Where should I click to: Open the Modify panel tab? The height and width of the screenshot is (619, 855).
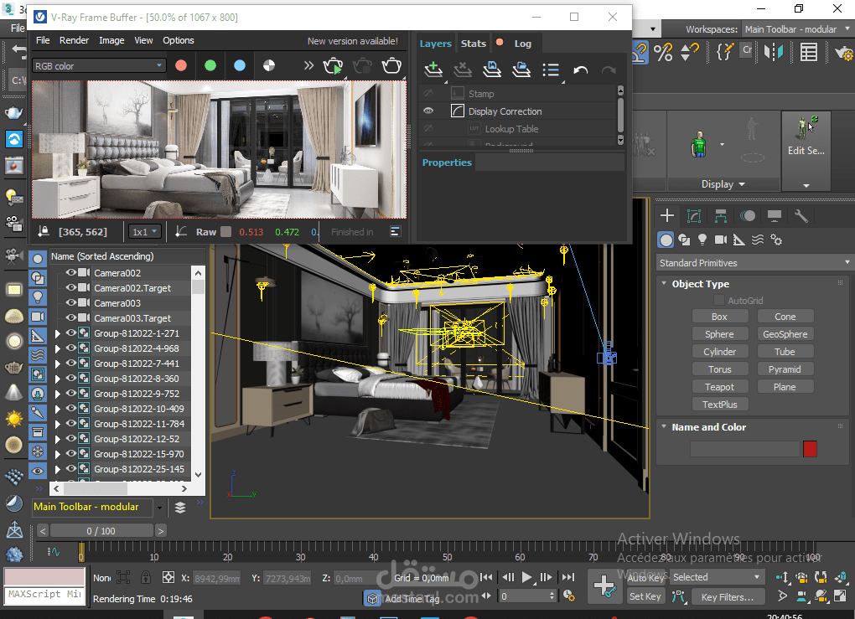point(693,216)
